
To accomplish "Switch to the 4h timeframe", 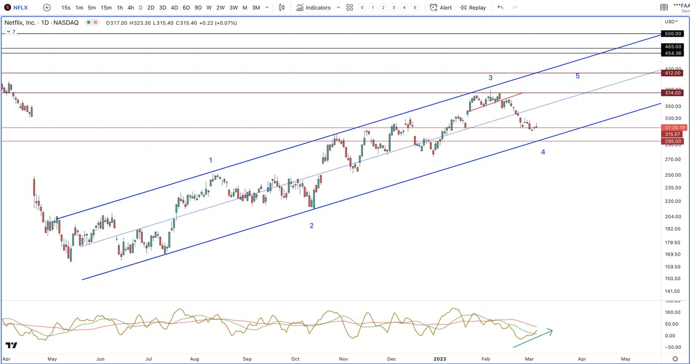I will (130, 8).
